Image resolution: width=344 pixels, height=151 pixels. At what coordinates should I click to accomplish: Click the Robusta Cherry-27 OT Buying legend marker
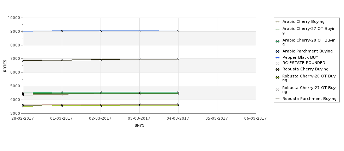click(278, 89)
